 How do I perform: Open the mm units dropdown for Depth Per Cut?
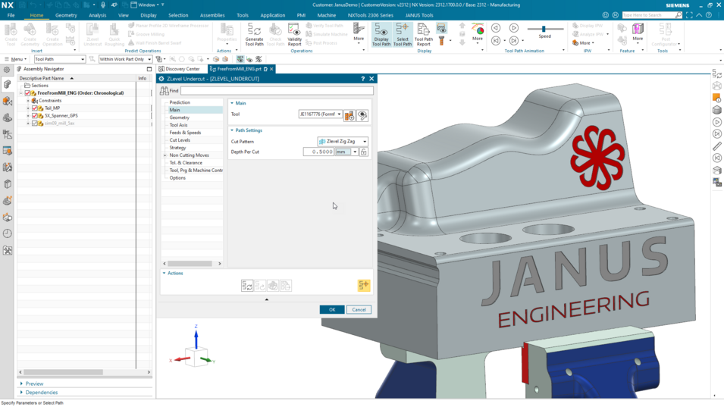(355, 152)
